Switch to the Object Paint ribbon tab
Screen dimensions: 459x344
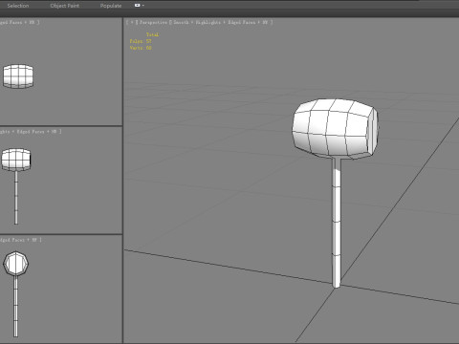tap(65, 6)
